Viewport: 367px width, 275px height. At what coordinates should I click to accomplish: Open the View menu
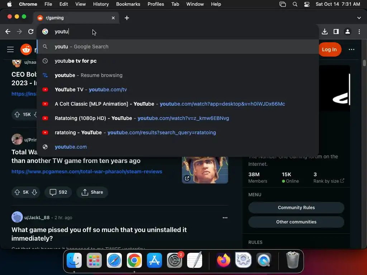(x=80, y=4)
